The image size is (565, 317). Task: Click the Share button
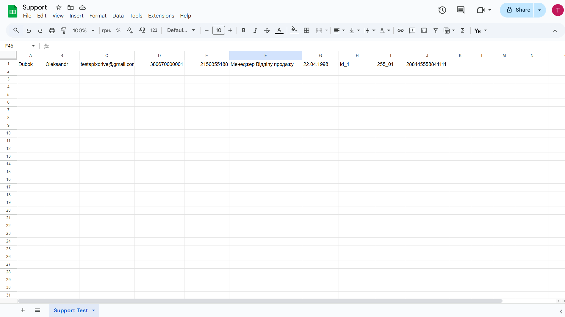coord(518,10)
